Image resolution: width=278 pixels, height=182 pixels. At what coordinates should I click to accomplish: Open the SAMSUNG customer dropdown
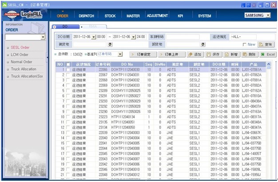pyautogui.click(x=268, y=15)
